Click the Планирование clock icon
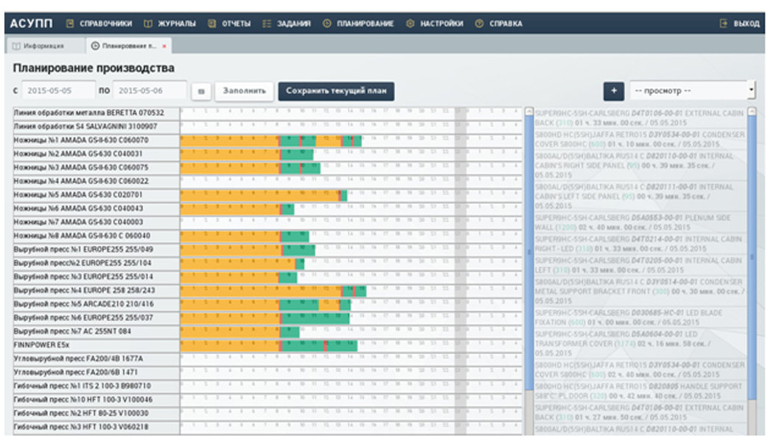The width and height of the screenshot is (782, 441). (x=327, y=24)
